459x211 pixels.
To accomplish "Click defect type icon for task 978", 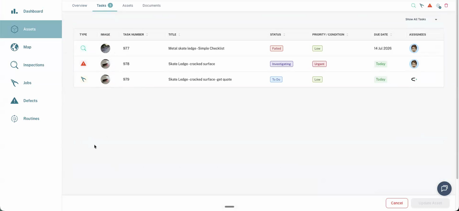I will pyautogui.click(x=83, y=64).
